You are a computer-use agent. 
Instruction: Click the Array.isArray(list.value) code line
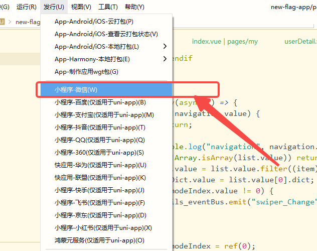(x=245, y=158)
